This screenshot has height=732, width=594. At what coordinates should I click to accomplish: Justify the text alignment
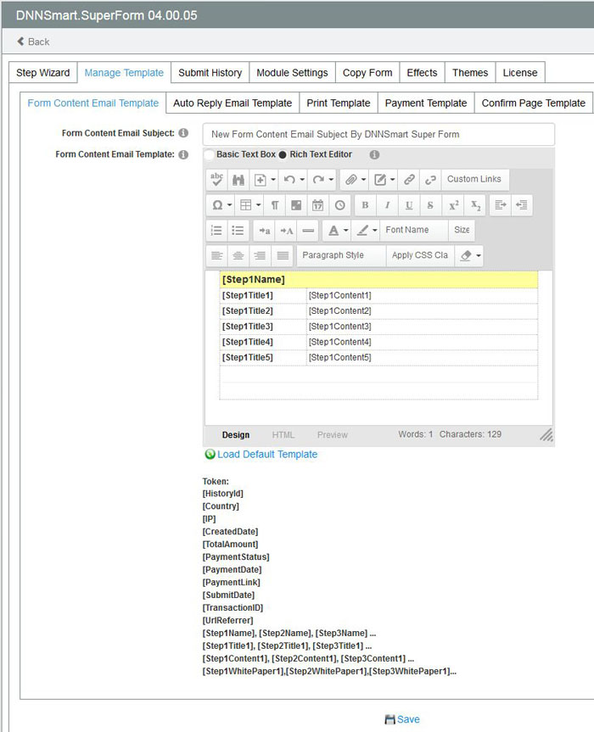click(283, 255)
